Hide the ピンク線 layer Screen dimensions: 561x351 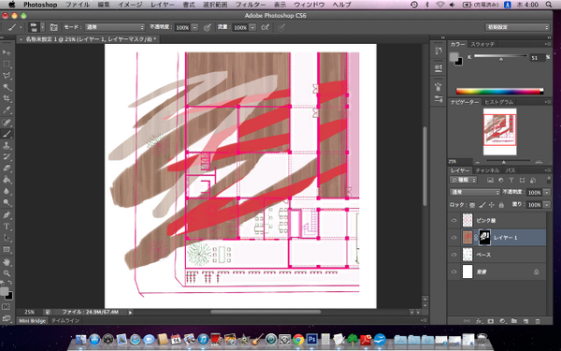454,220
